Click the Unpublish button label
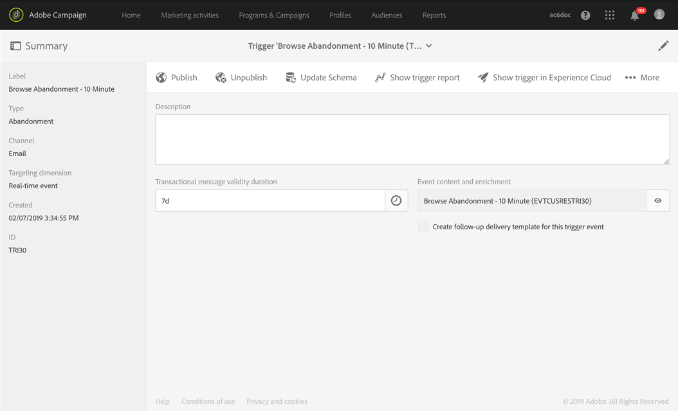This screenshot has width=678, height=411. [x=249, y=77]
